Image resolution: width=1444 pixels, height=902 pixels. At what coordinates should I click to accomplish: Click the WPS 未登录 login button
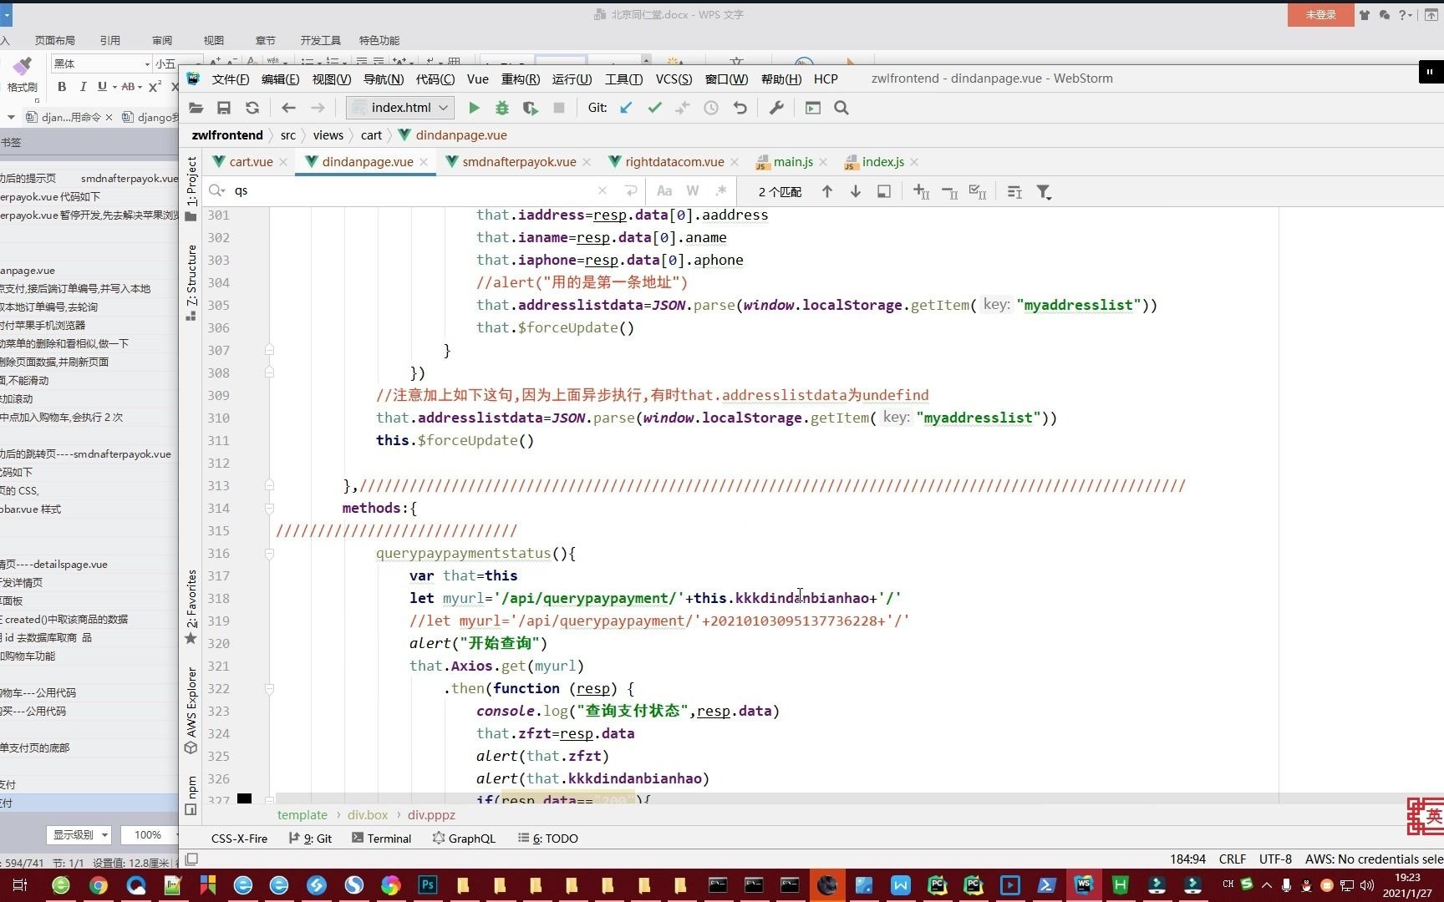point(1320,15)
